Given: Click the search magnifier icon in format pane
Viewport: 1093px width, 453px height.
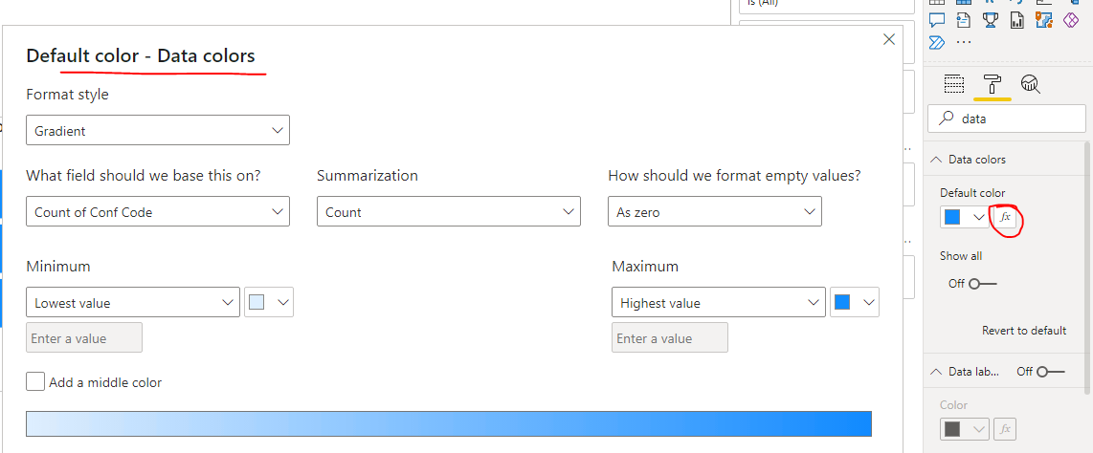Looking at the screenshot, I should [x=946, y=119].
